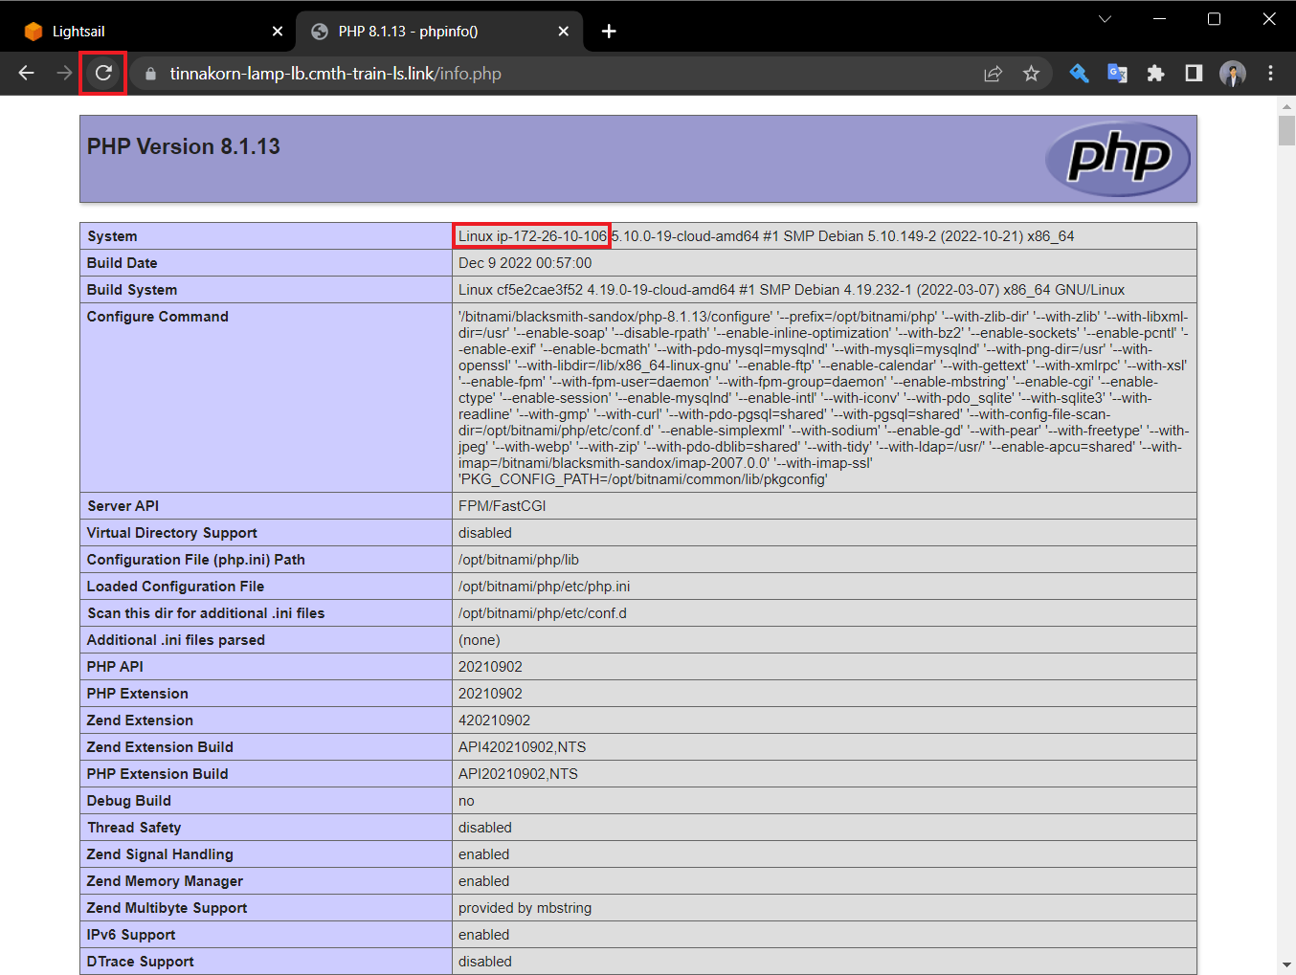Open the Extensions puzzle-piece menu
Screen dimensions: 1296x975
click(1155, 74)
